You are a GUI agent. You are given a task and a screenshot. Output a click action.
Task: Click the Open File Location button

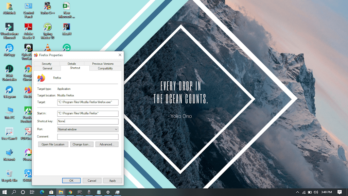(x=53, y=144)
